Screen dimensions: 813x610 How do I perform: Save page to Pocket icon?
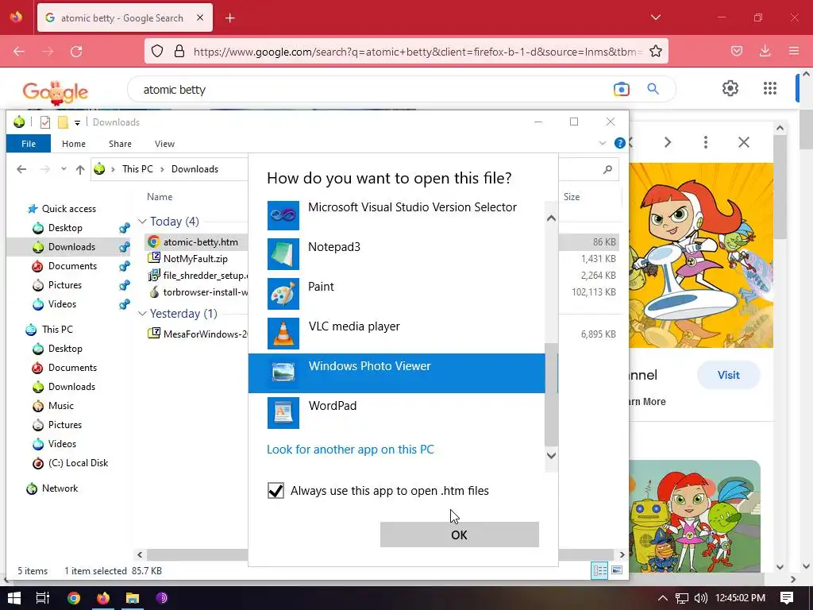click(x=736, y=51)
